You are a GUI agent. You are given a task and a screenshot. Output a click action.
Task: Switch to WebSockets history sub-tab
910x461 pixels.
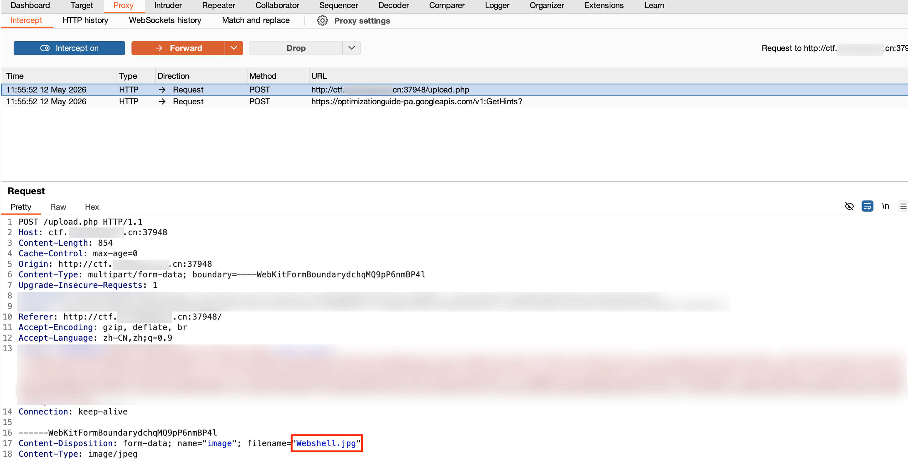click(x=165, y=20)
